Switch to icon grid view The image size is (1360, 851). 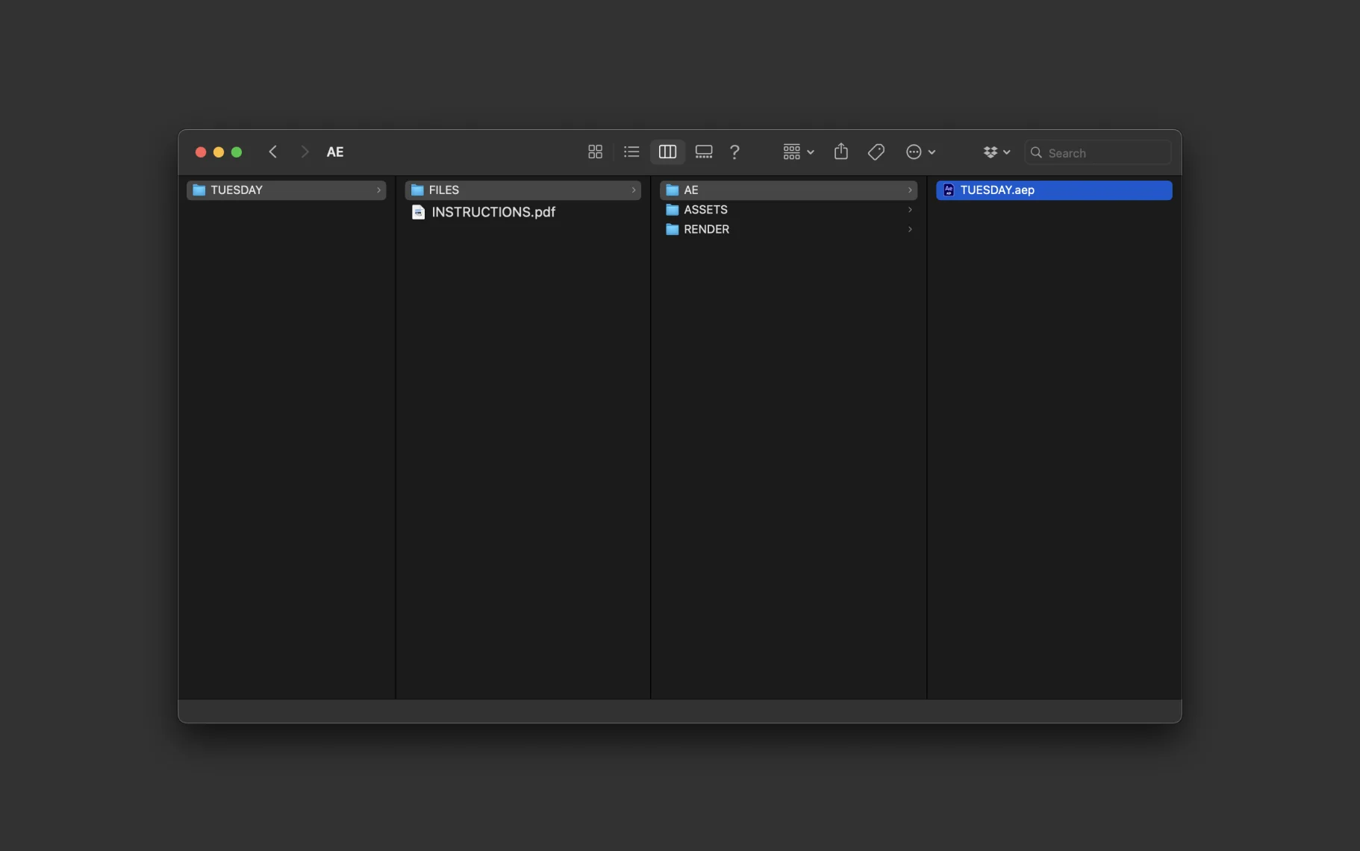point(595,152)
